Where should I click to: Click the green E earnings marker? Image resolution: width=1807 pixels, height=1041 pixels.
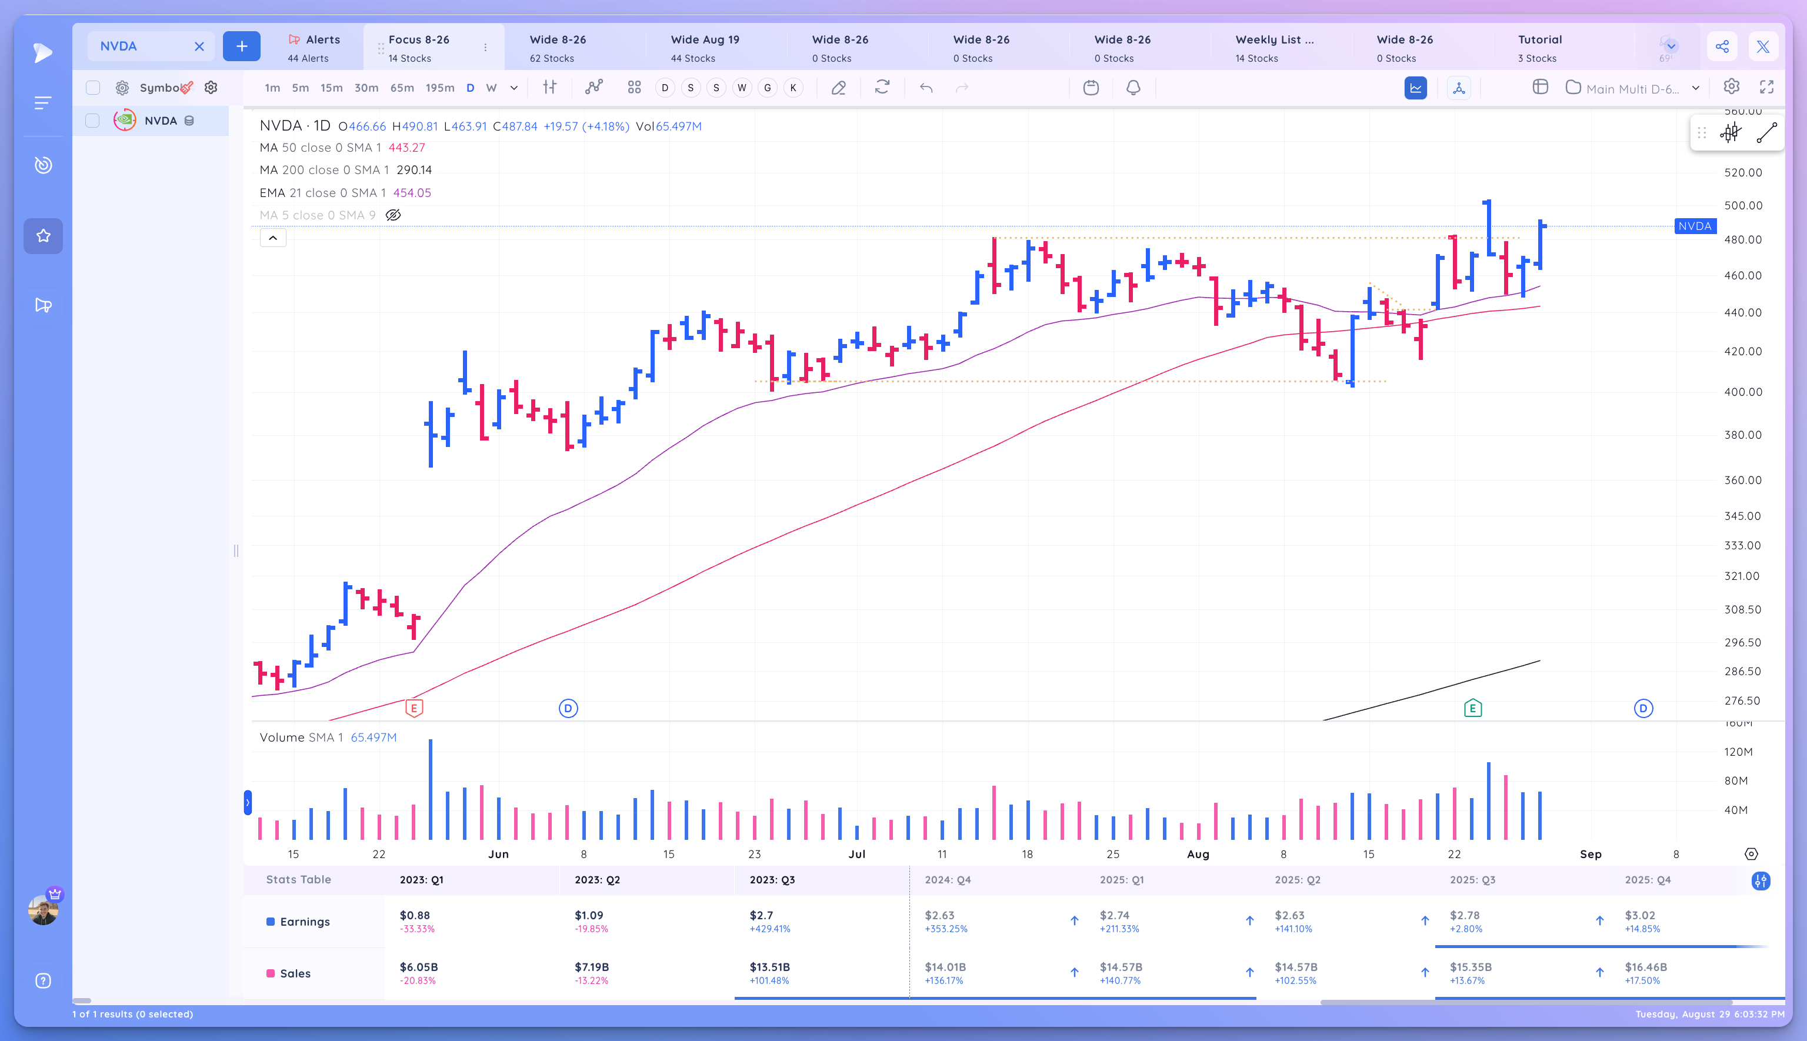pos(1472,708)
